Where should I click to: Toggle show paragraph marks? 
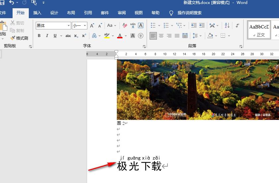(x=237, y=25)
